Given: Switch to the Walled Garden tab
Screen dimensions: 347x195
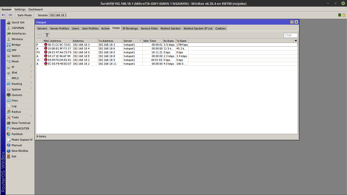Looking at the screenshot, I should 170,28.
